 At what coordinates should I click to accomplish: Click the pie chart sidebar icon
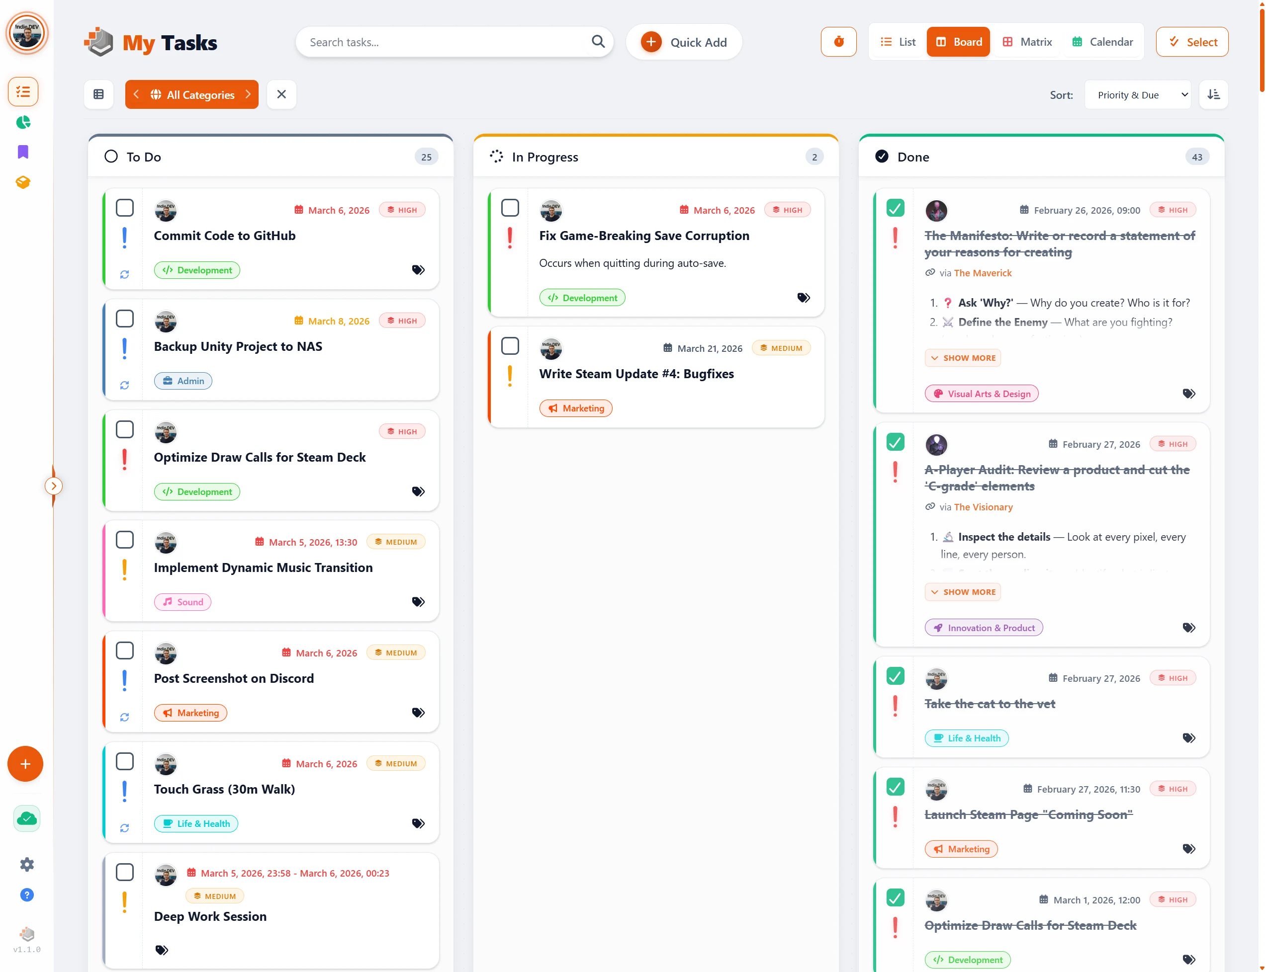[x=23, y=122]
